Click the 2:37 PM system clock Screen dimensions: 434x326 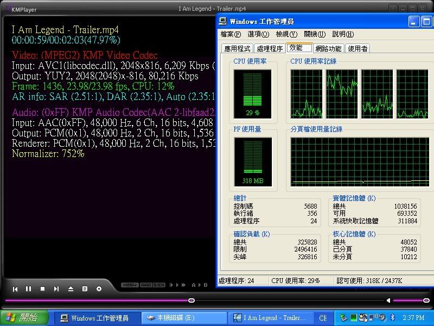pos(413,318)
